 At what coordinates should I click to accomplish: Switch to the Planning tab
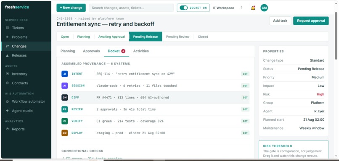tap(68, 51)
